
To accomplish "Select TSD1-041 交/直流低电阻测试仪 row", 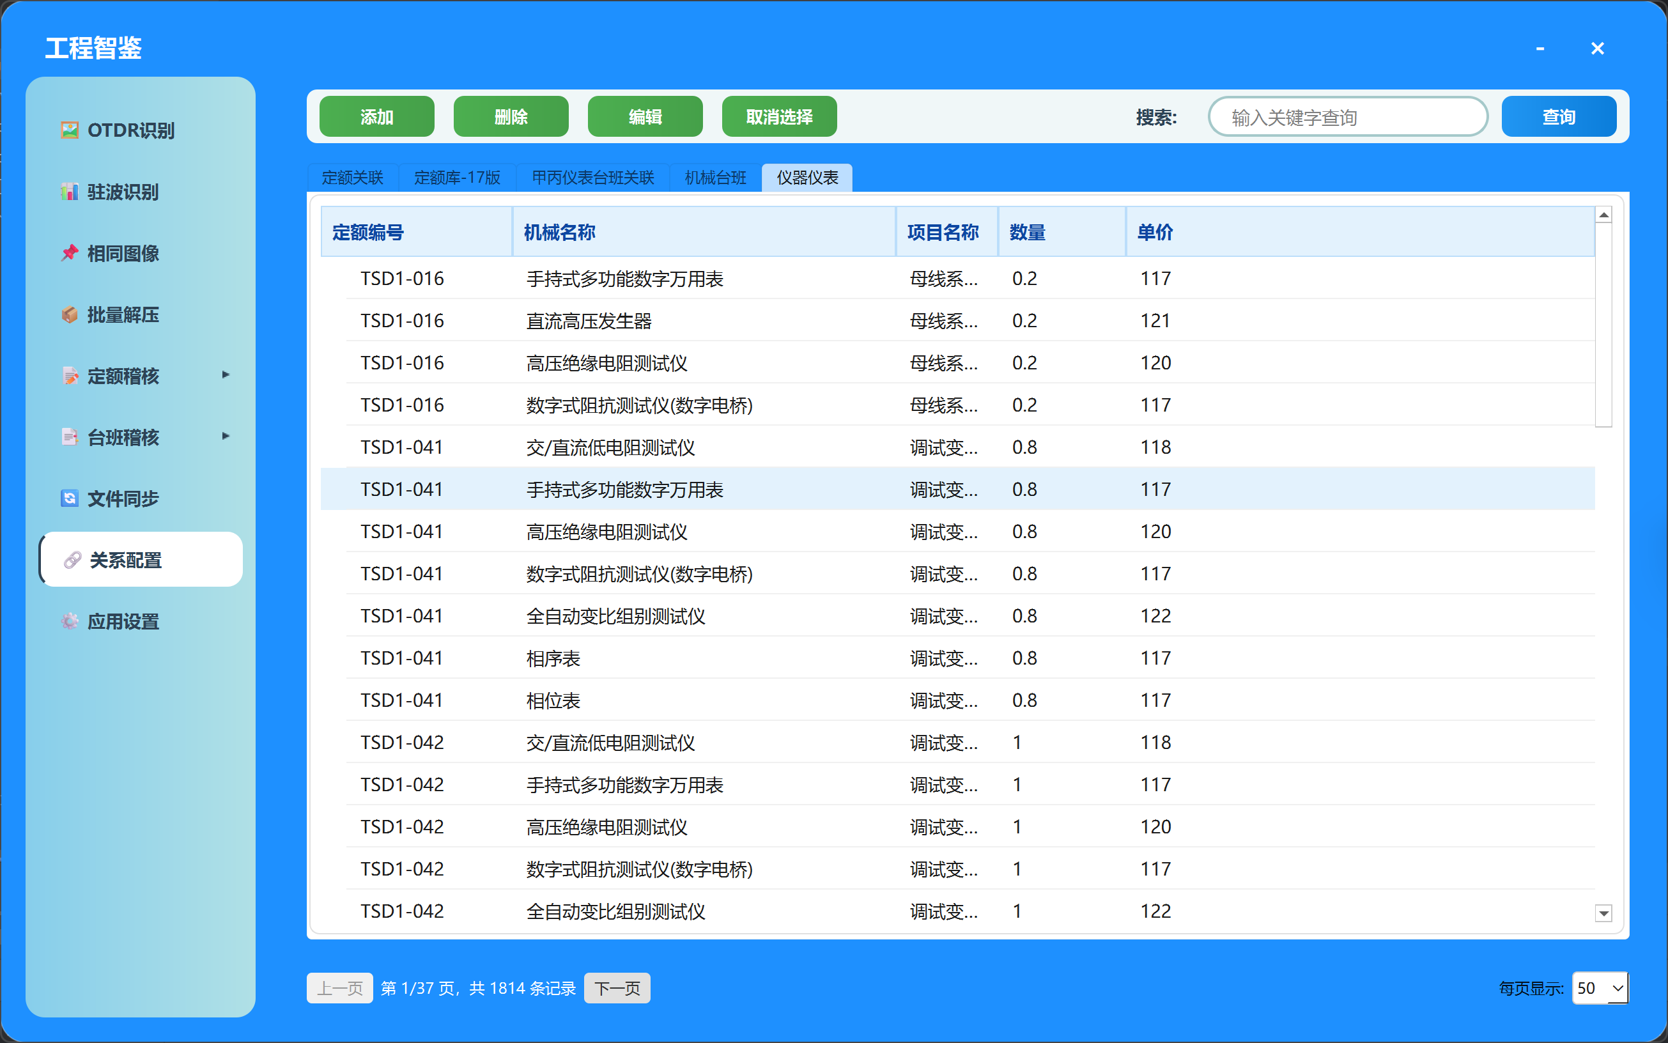I will click(x=957, y=447).
